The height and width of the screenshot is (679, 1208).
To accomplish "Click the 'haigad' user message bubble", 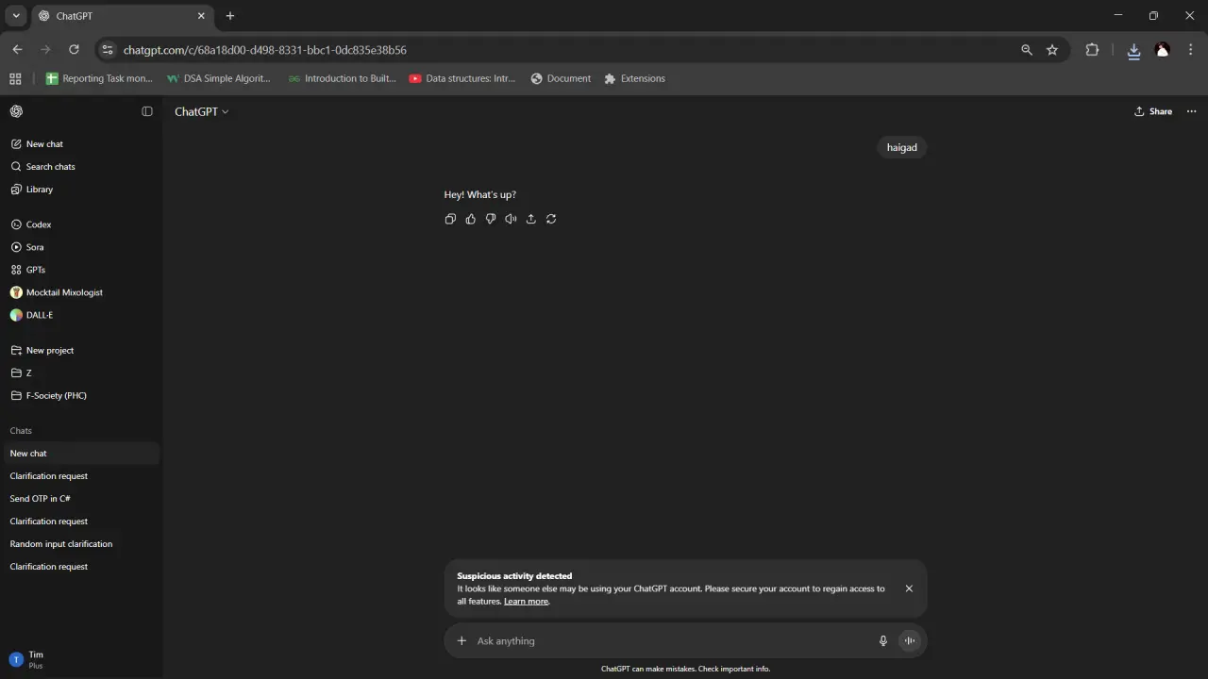I will pyautogui.click(x=901, y=147).
